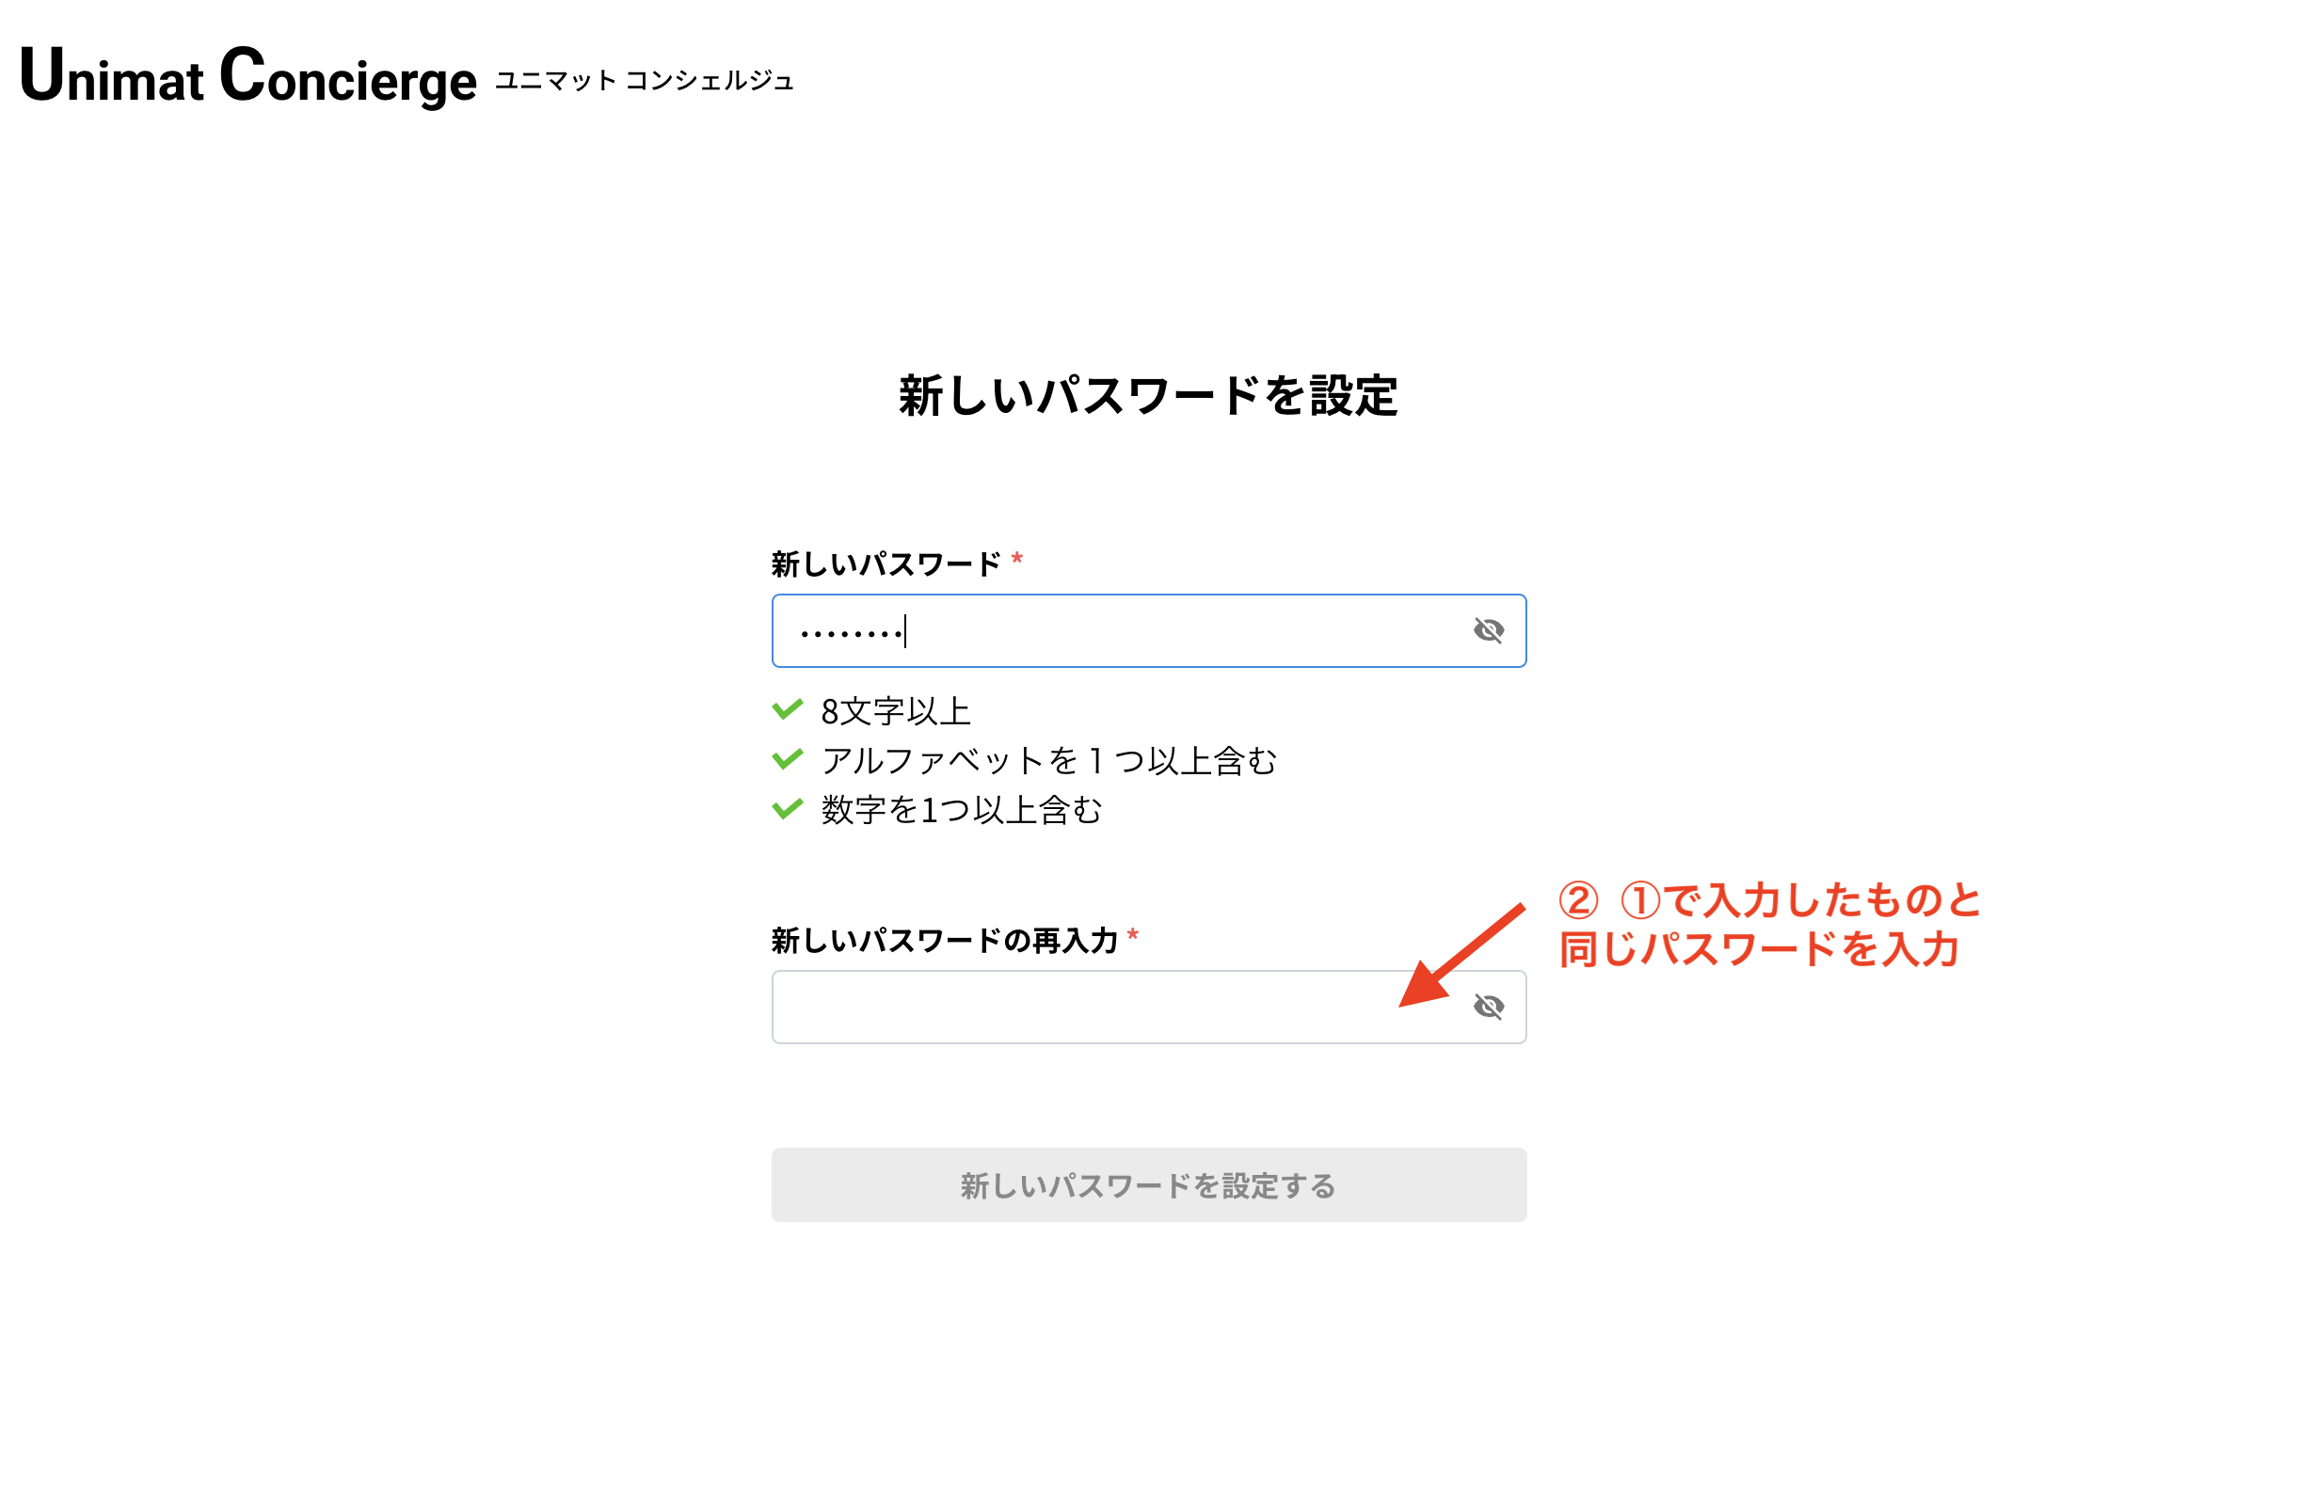This screenshot has width=2298, height=1492.
Task: Click the checkmark next to 数字を1つ以上含む
Action: tap(787, 811)
